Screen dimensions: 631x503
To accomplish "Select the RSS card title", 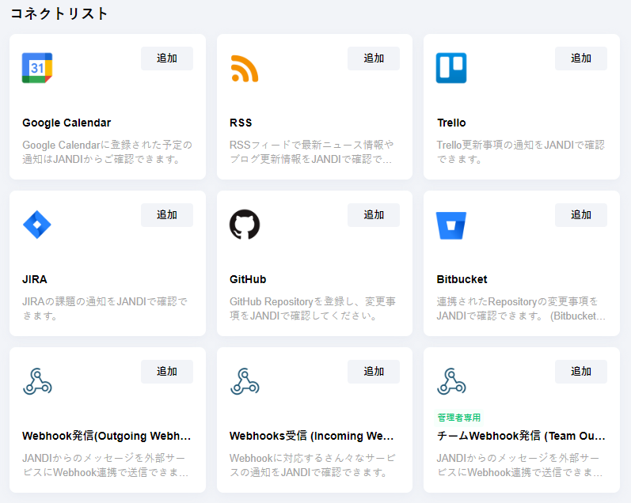I will coord(241,123).
